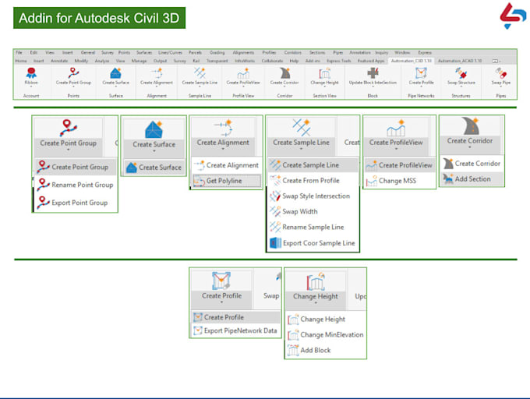Viewport: 530px width, 399px height.
Task: Click the Structures panel label
Action: (x=461, y=96)
